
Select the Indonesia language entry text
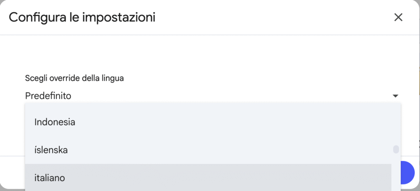coord(55,122)
